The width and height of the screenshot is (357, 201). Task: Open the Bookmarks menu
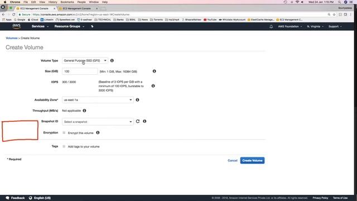pyautogui.click(x=67, y=2)
